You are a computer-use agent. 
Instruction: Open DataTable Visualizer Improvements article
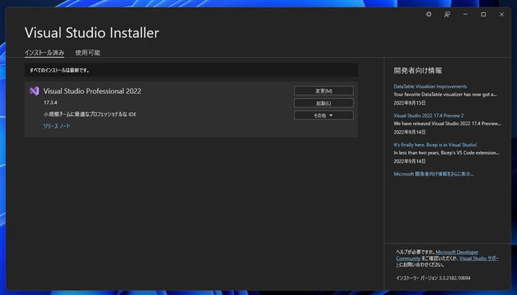430,86
